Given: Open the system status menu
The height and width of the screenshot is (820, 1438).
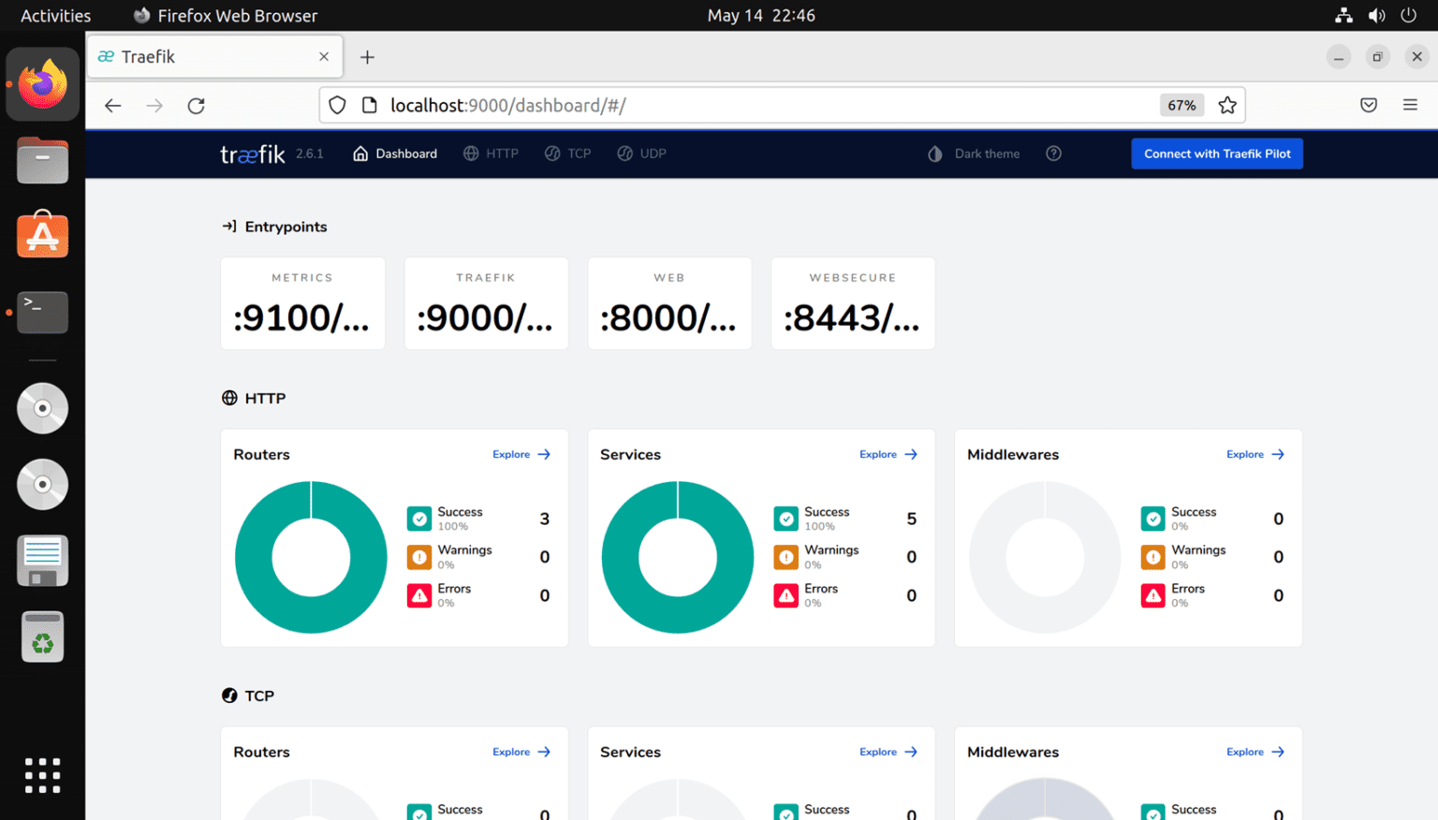Looking at the screenshot, I should pyautogui.click(x=1376, y=15).
